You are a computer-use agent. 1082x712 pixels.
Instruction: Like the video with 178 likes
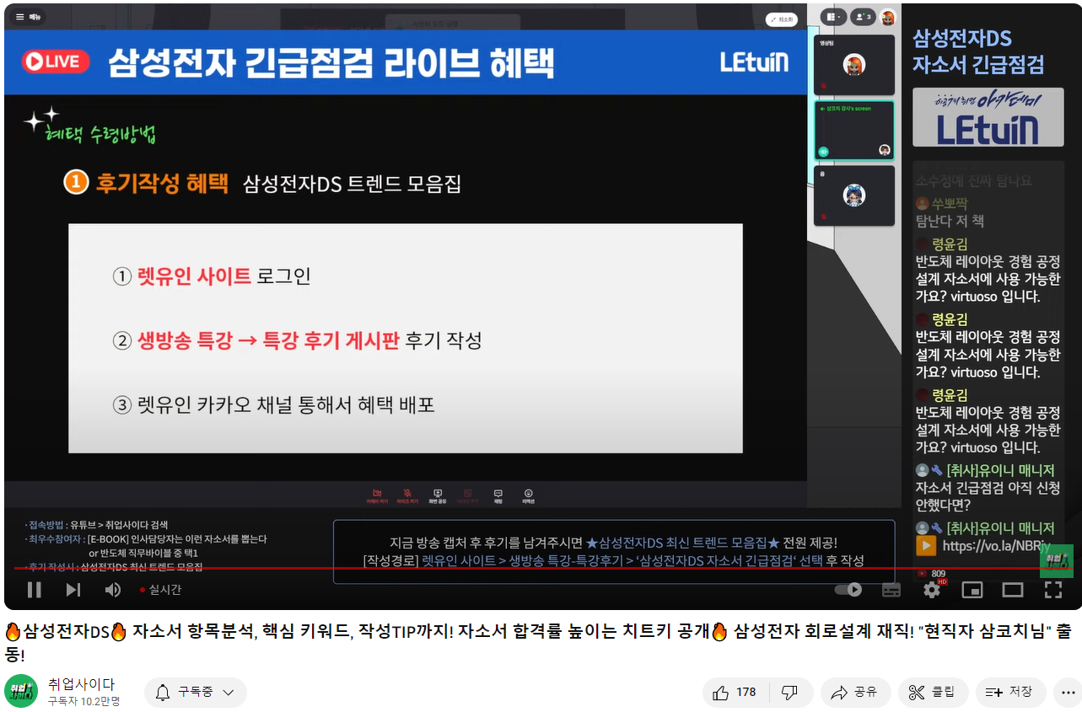tap(735, 693)
